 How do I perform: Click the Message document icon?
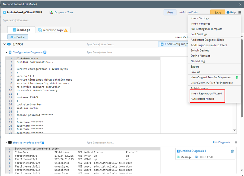pos(178,157)
